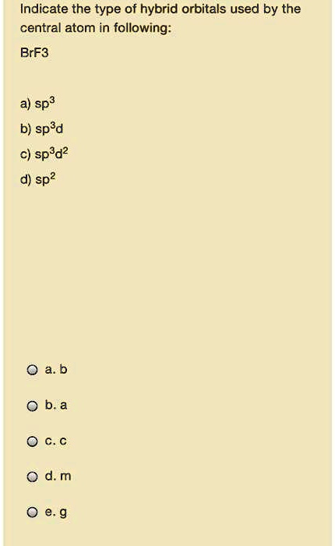Pick the radio button beside 'd. m'
Viewport: 335px width, 546px height.
tap(32, 477)
